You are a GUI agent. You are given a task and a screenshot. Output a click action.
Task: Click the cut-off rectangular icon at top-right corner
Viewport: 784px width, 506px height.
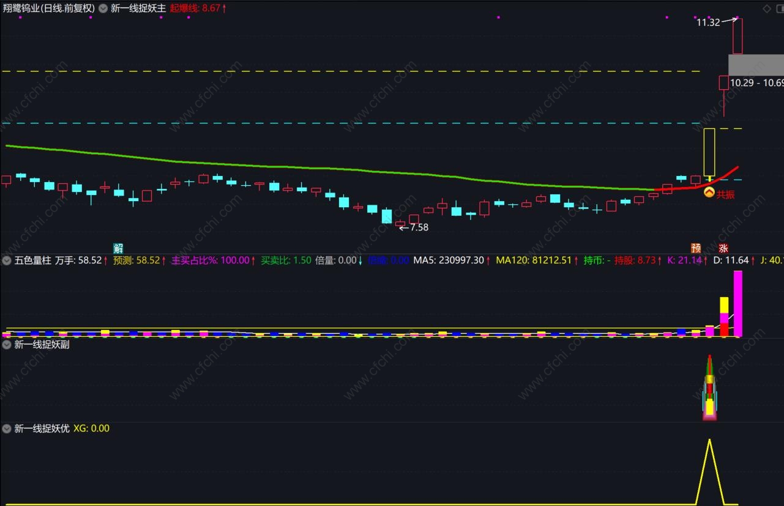click(780, 9)
